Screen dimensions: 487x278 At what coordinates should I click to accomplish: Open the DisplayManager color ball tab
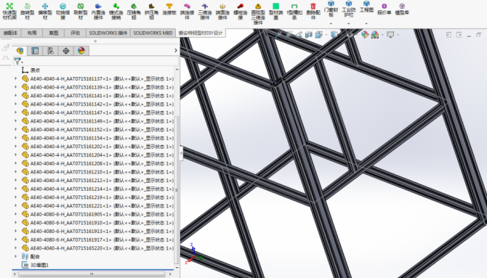point(81,51)
